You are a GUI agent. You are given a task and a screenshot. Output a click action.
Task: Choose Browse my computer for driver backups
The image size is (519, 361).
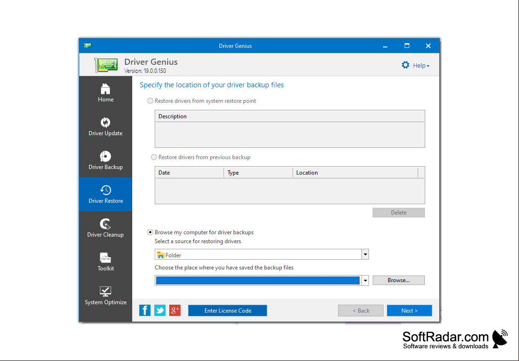point(150,232)
